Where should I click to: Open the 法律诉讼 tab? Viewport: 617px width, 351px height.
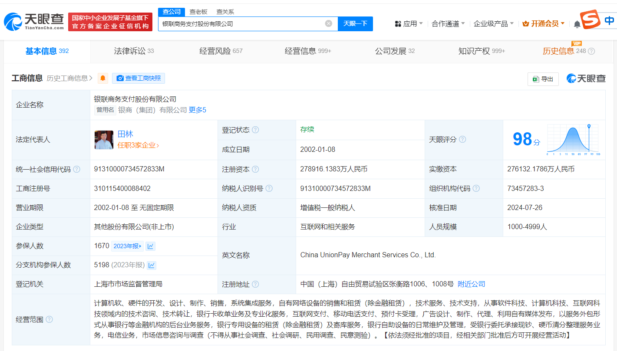129,50
